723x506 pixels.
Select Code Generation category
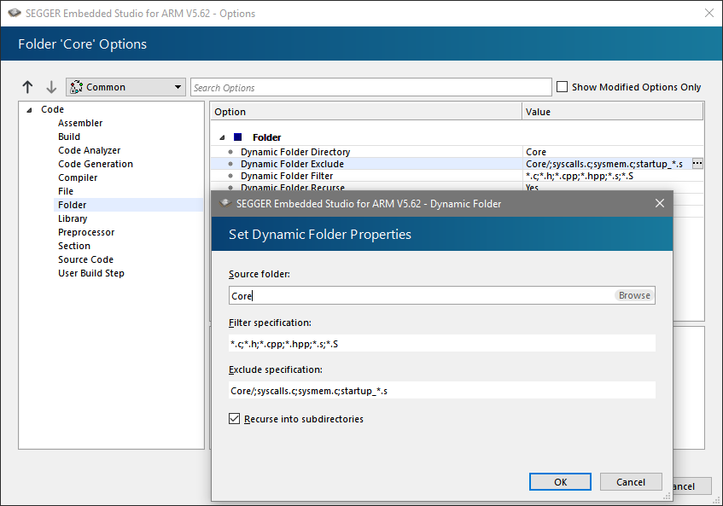(96, 164)
